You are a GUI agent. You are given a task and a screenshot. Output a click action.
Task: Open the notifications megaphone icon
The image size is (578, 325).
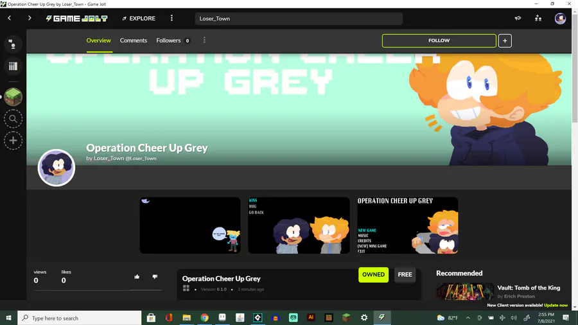point(518,18)
